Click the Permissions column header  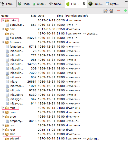point(74,16)
